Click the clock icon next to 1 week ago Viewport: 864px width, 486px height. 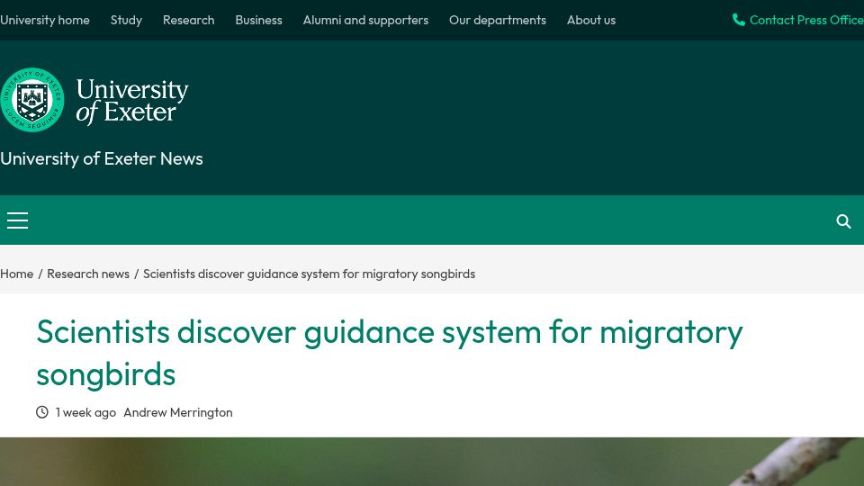tap(42, 412)
